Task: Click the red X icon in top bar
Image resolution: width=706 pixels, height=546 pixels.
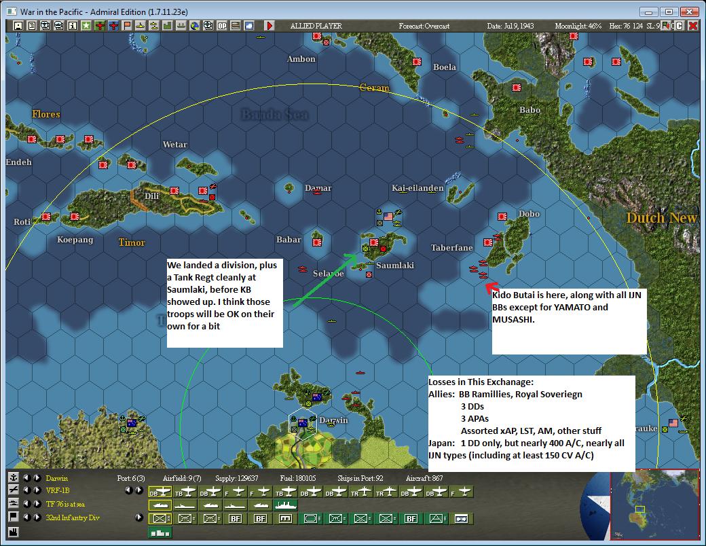Action: tap(692, 26)
